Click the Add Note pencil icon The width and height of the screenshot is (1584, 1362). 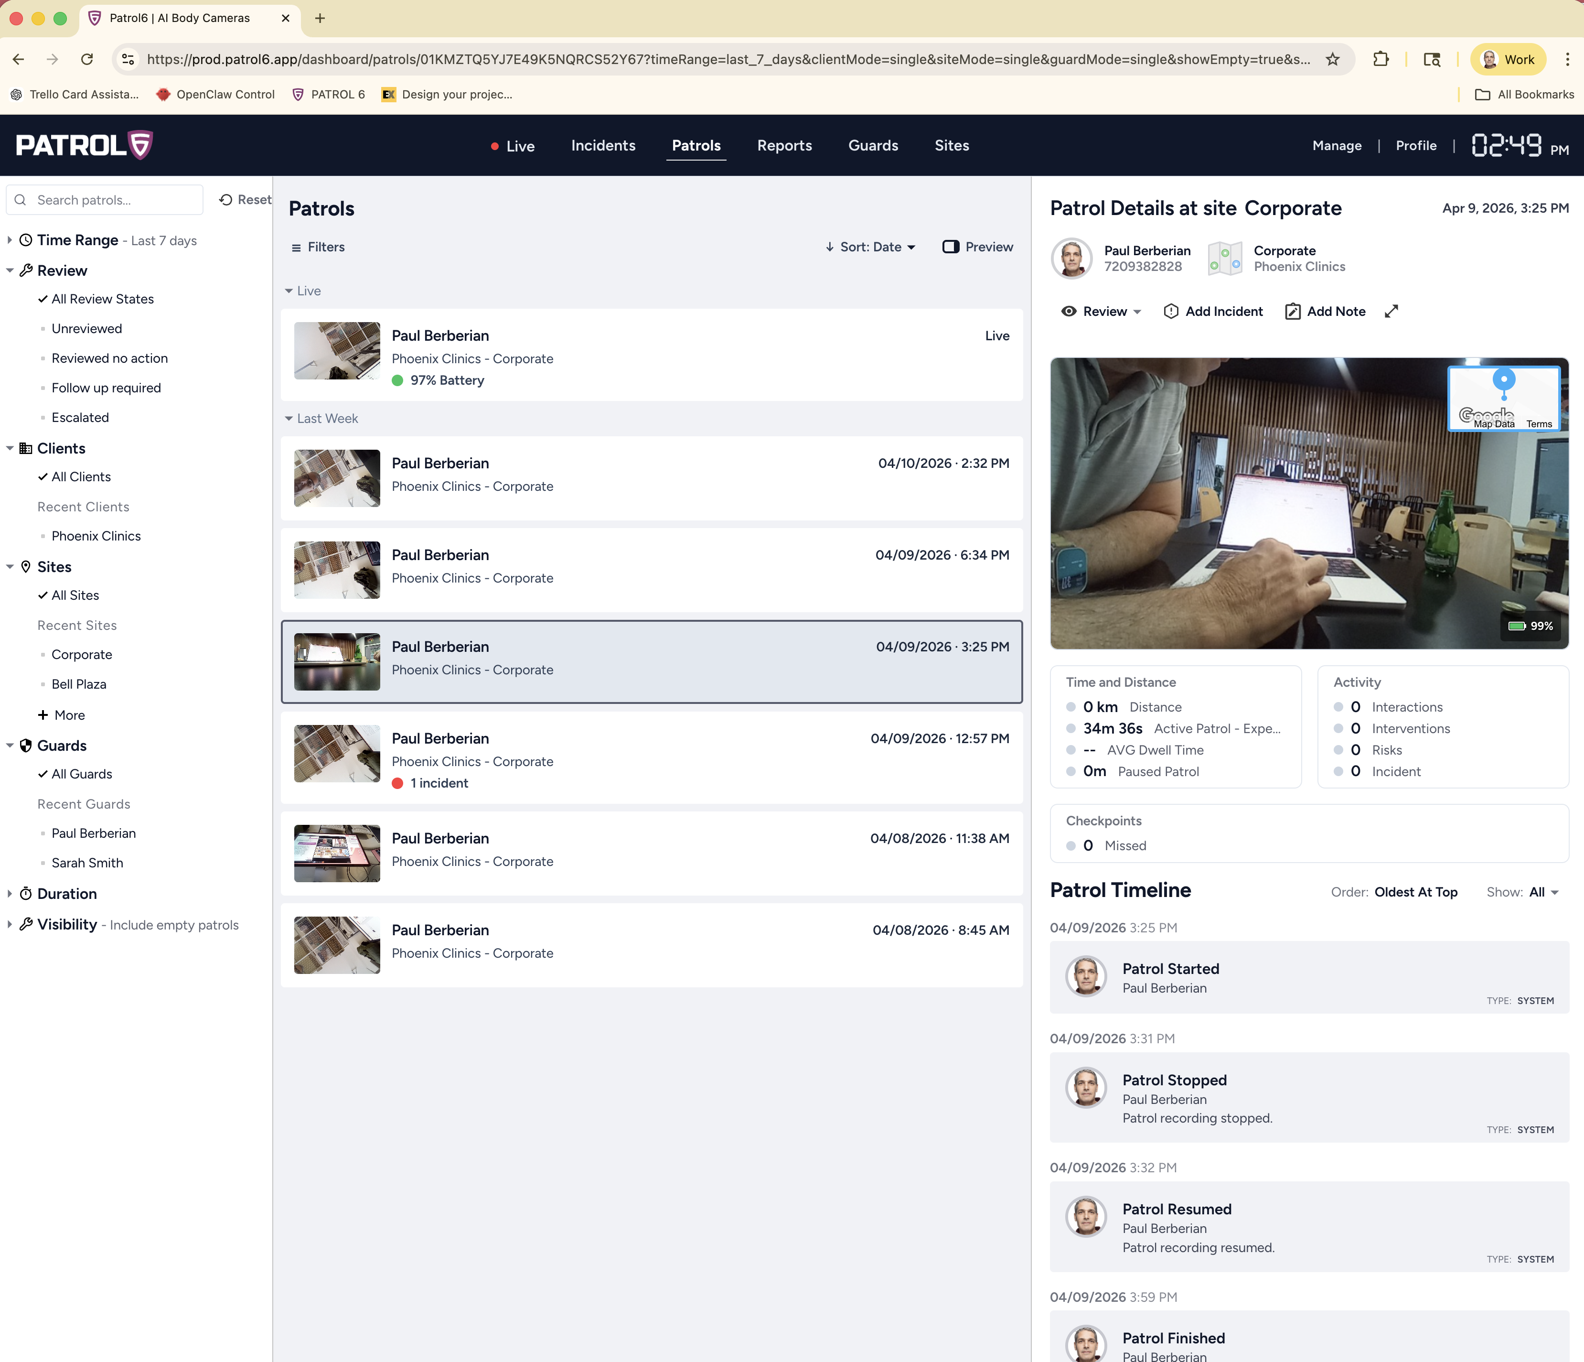pos(1293,311)
